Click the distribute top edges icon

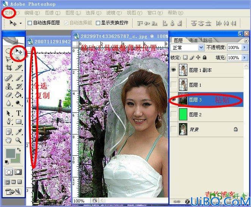pyautogui.click(x=194, y=24)
